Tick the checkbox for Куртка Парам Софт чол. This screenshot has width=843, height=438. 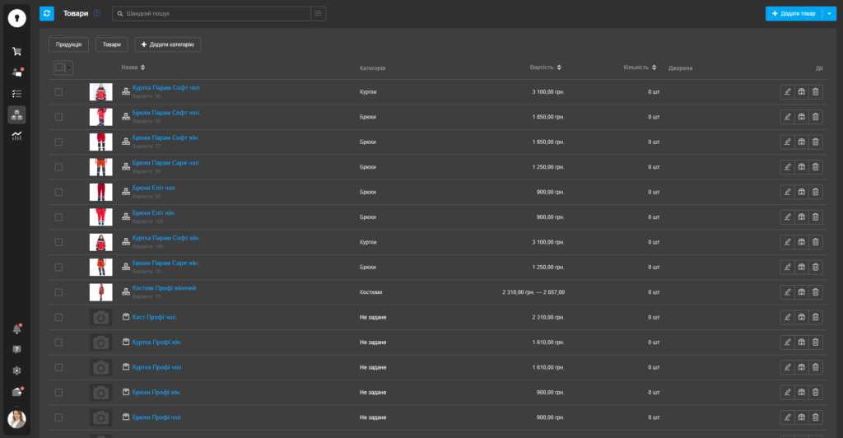click(x=58, y=92)
